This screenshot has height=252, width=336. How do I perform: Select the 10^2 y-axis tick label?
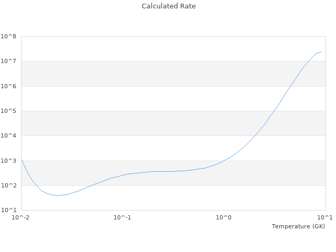tap(9, 186)
